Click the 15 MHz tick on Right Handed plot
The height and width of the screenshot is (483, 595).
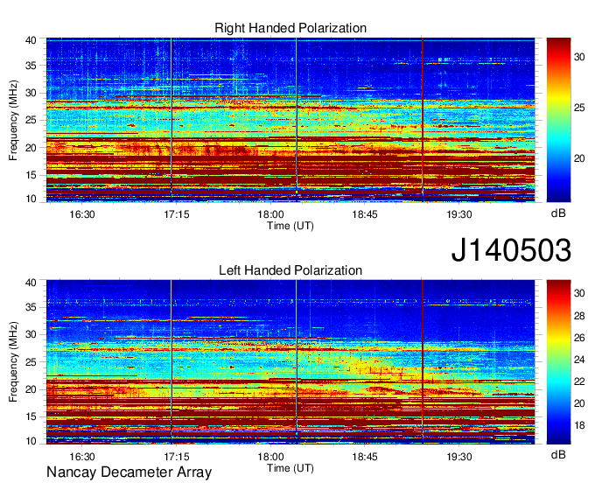31,175
